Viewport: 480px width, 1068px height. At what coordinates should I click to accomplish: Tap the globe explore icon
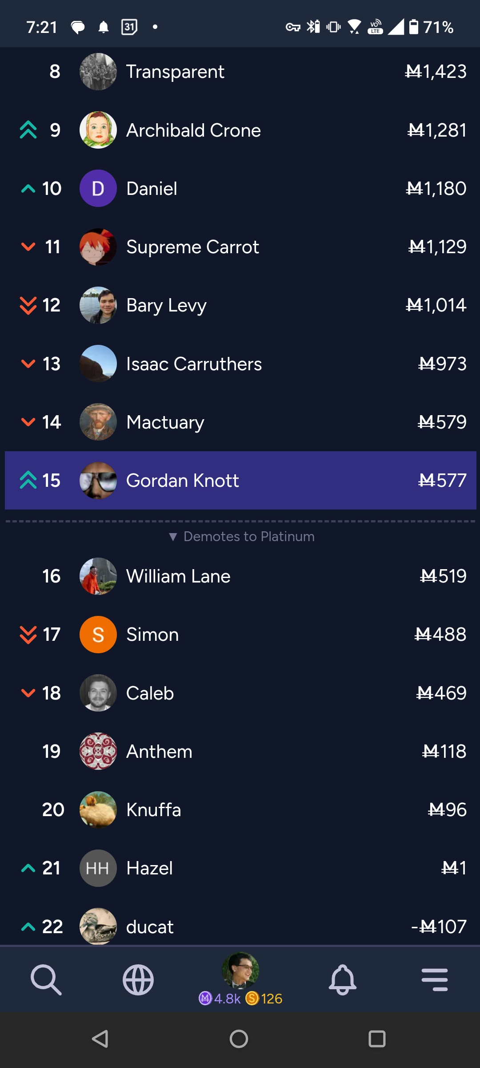[x=138, y=979]
